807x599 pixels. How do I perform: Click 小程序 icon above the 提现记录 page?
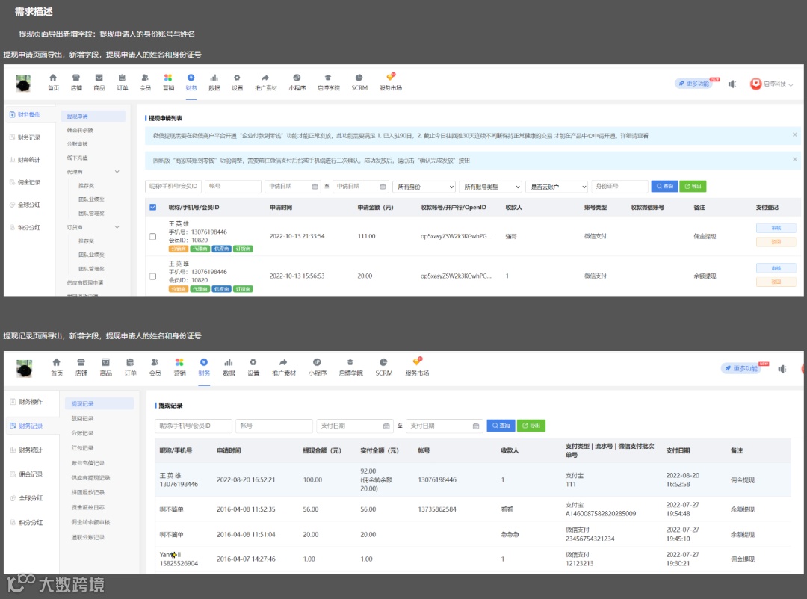[317, 362]
